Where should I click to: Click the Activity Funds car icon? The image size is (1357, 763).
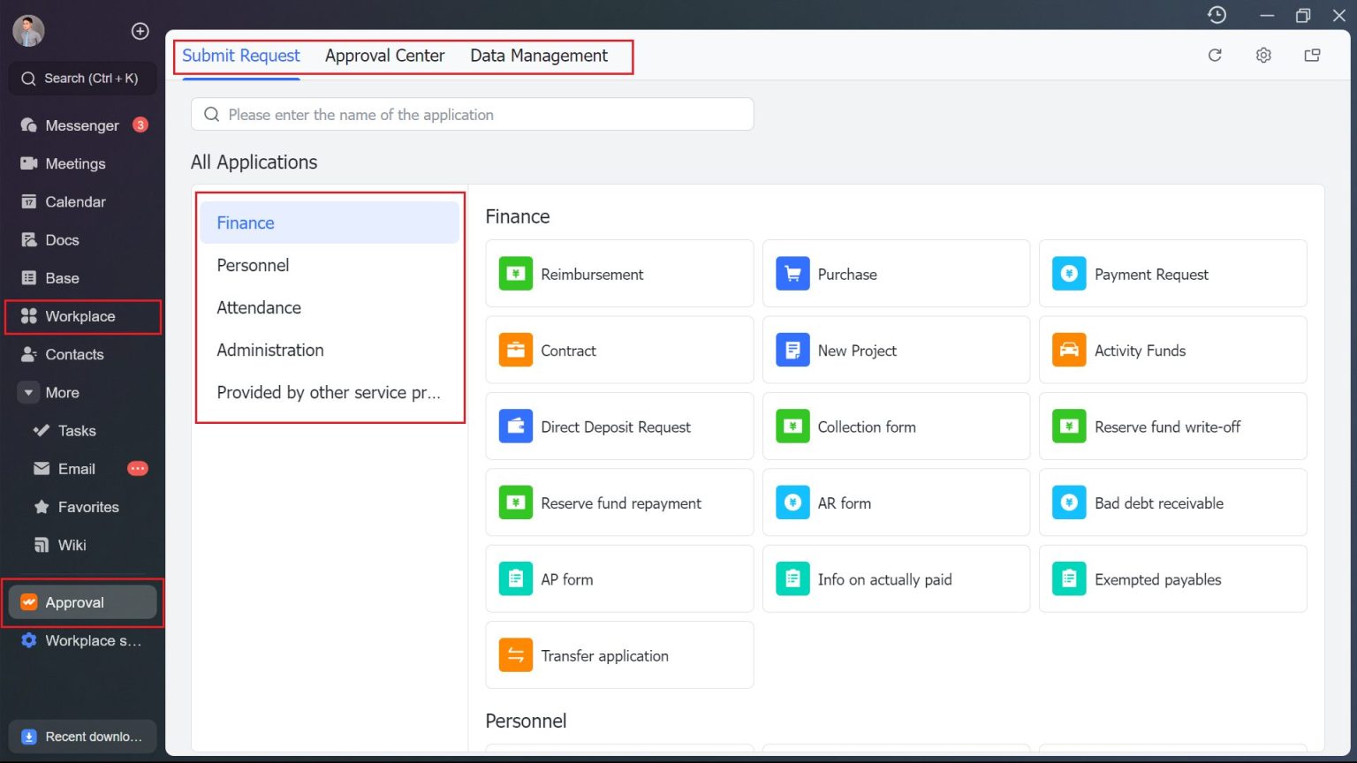coord(1069,350)
